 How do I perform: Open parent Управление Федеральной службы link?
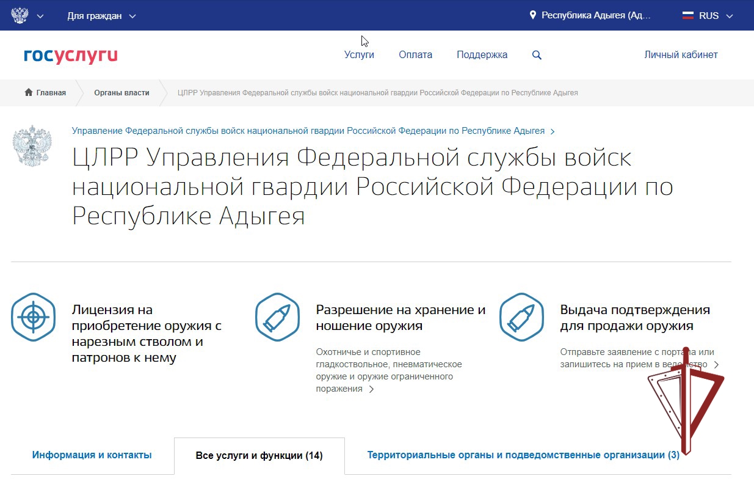(x=308, y=131)
